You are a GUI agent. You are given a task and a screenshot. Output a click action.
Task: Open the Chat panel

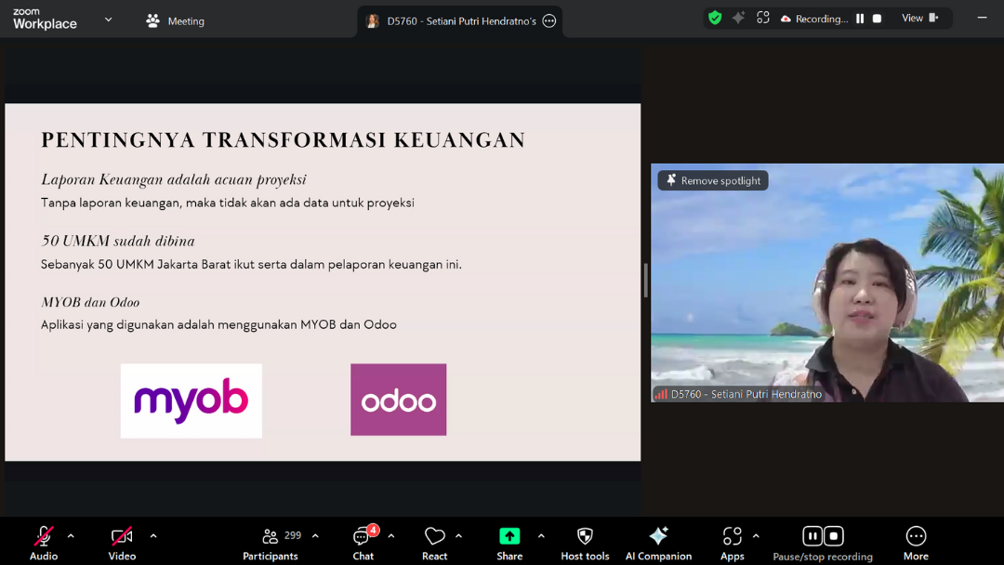363,537
